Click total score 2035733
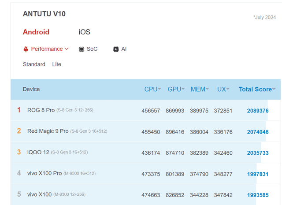Viewport: 282px width, 205px height. click(258, 153)
